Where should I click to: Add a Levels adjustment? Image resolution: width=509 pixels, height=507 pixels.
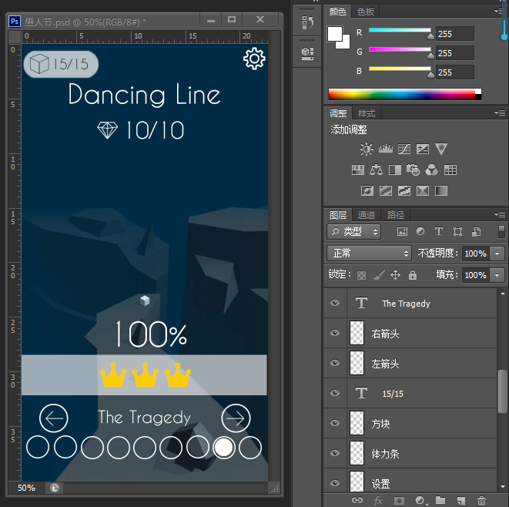tap(385, 149)
